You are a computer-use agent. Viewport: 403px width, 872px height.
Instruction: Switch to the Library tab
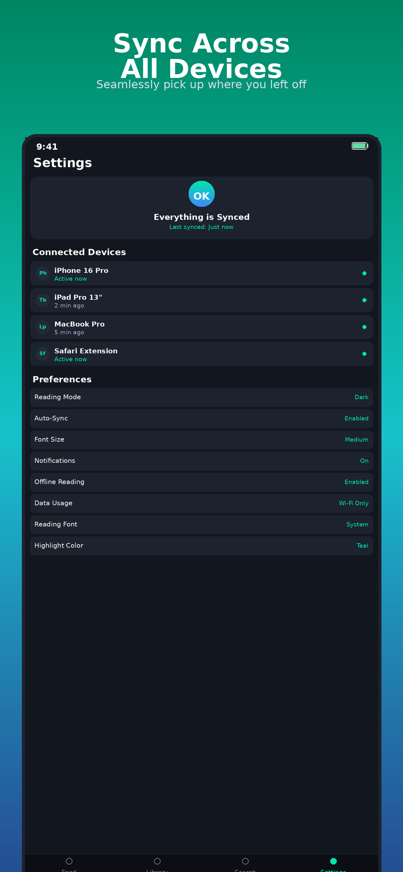click(157, 864)
